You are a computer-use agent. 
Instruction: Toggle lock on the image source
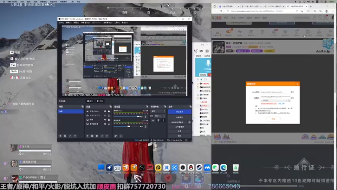109,119
